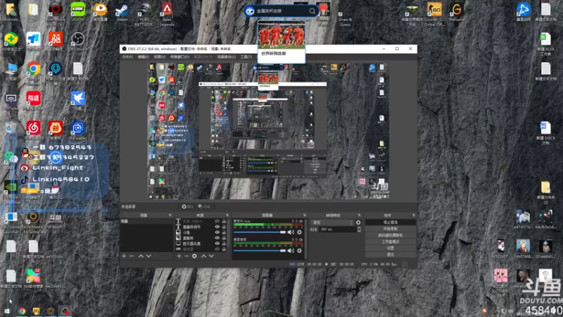Click 开始录制 start recording button
The height and width of the screenshot is (317, 563).
(391, 228)
